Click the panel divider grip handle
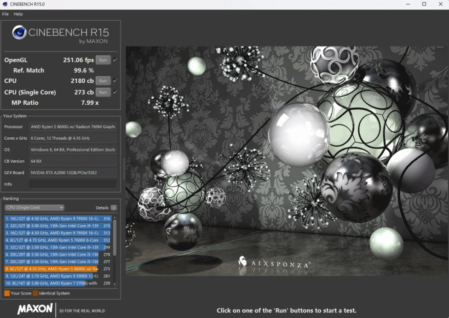This screenshot has width=449, height=318. point(124,169)
